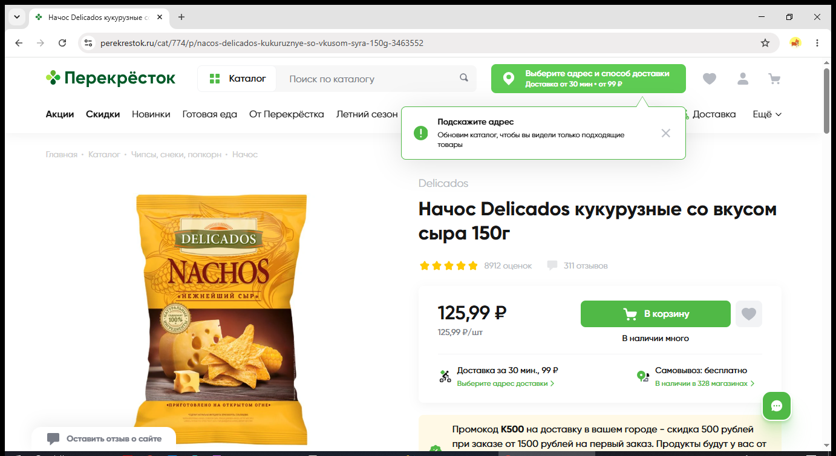
Task: Click the location pin icon in banner
Action: (509, 79)
